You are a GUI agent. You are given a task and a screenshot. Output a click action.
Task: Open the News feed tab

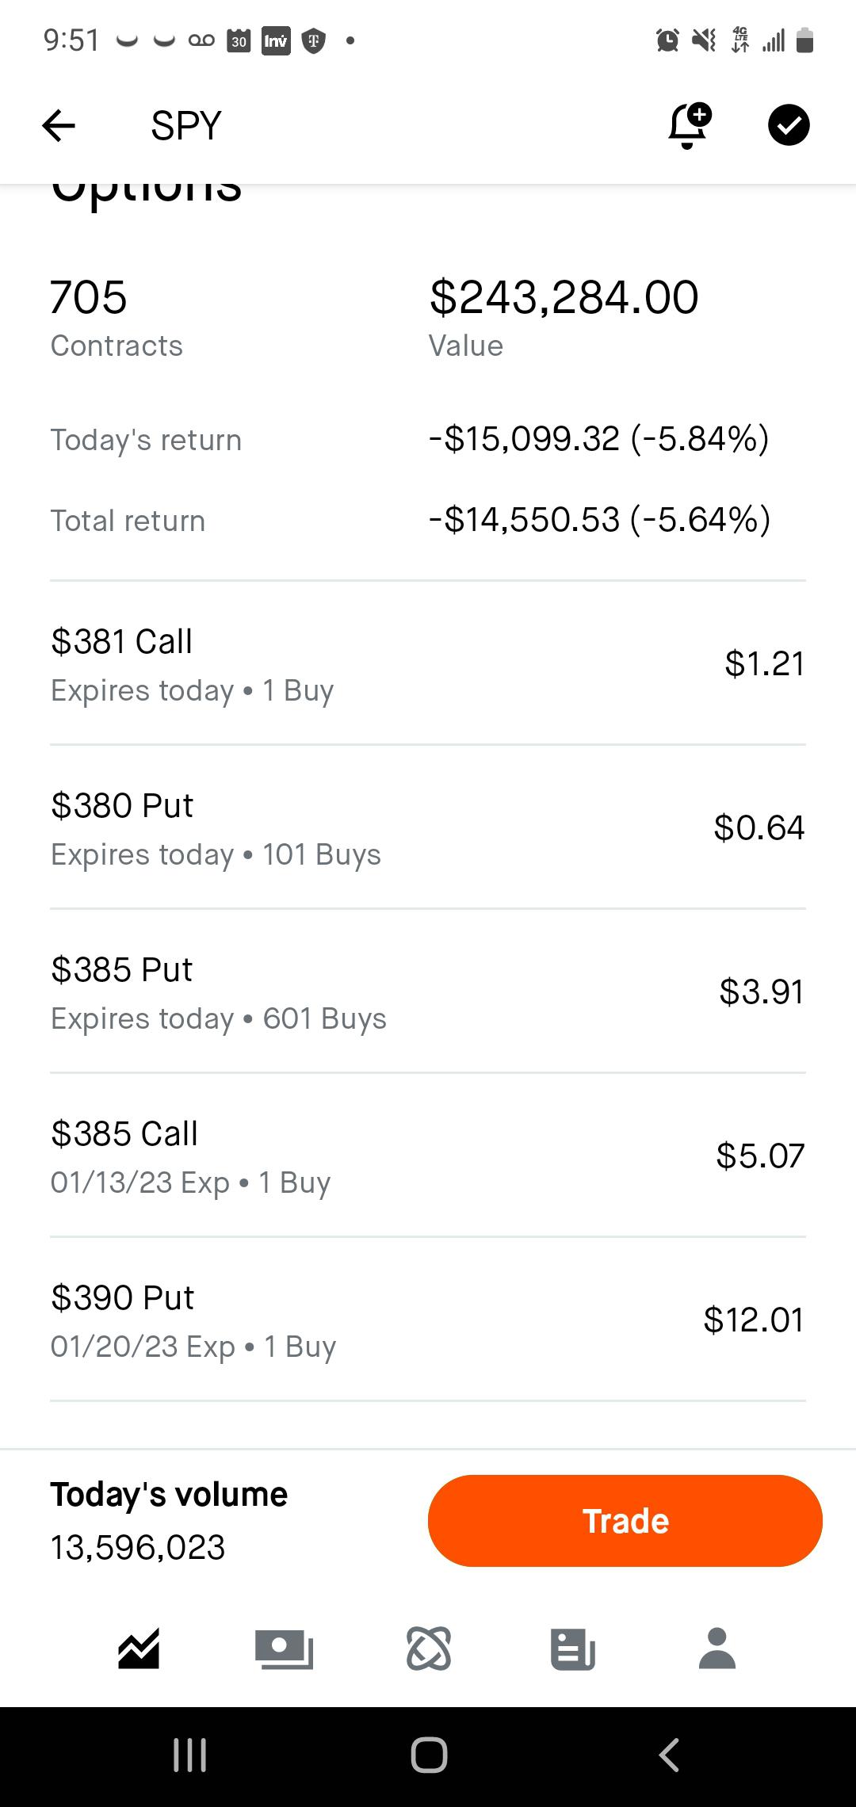(x=572, y=1650)
